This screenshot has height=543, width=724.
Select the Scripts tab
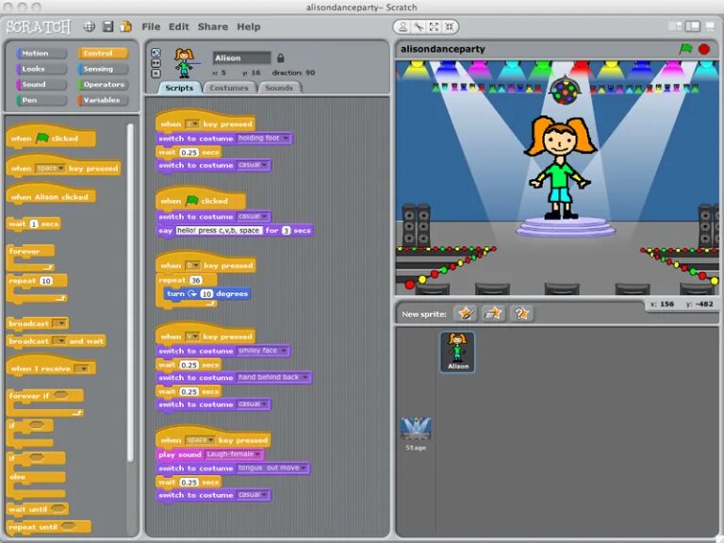[179, 88]
